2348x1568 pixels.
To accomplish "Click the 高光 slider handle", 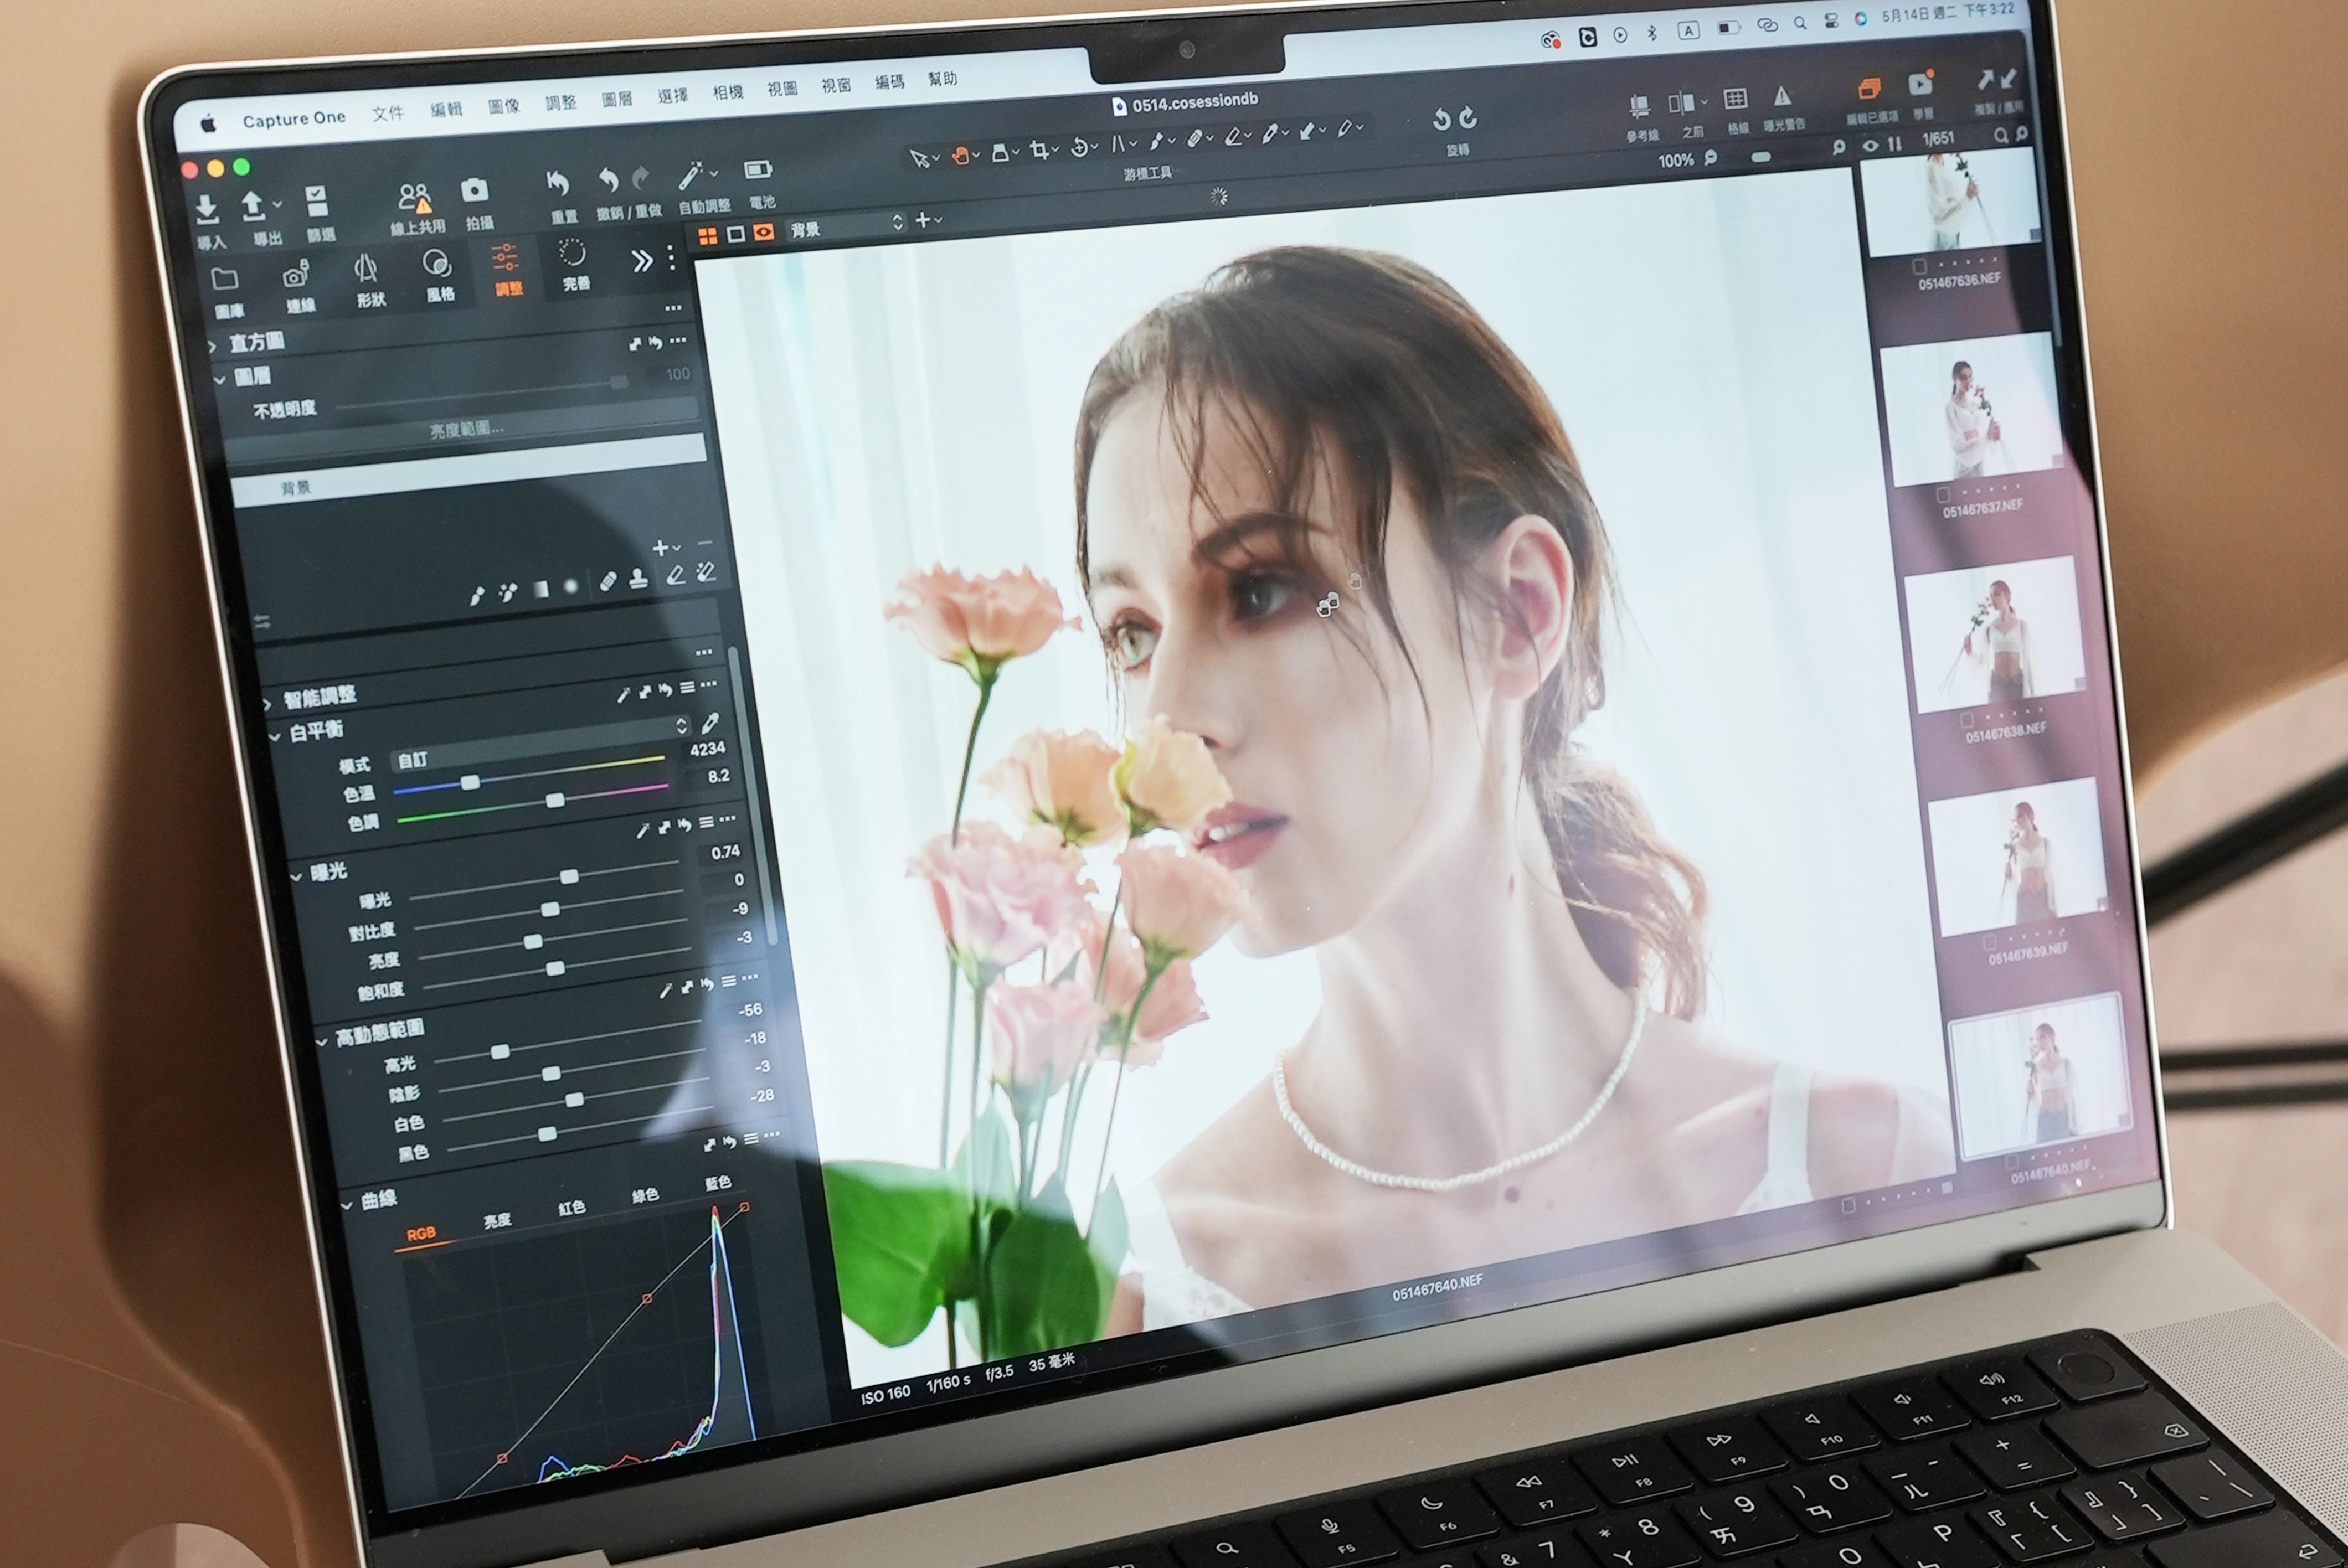I will coord(500,1051).
